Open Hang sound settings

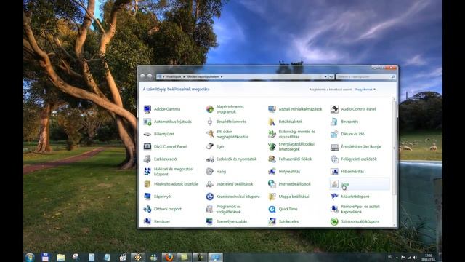coord(216,172)
